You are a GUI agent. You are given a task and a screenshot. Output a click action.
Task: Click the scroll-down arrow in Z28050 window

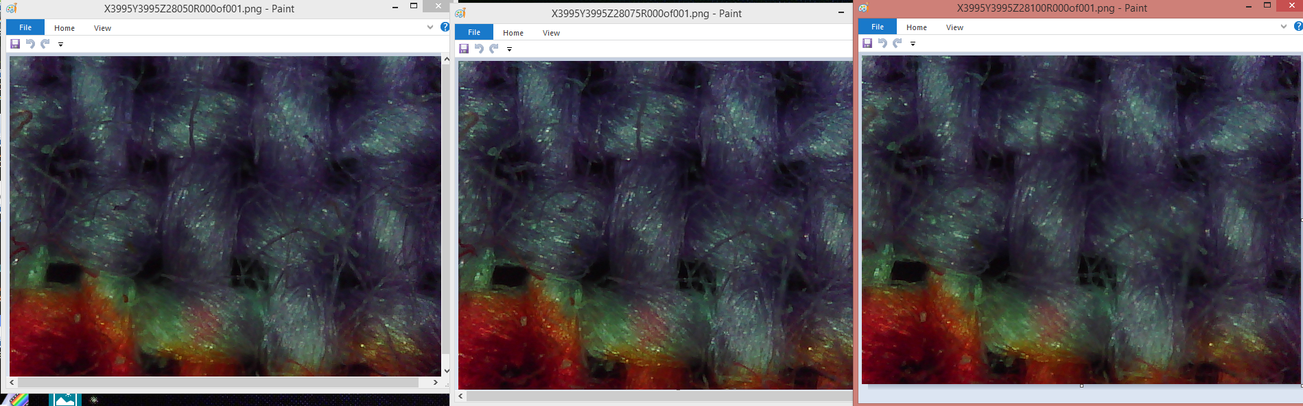(x=447, y=370)
